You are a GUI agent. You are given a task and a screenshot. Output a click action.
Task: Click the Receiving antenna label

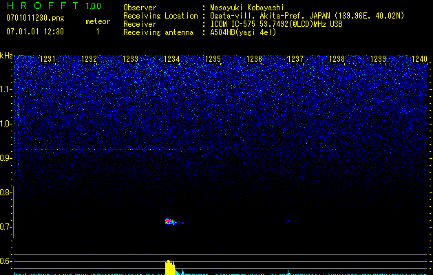point(158,32)
